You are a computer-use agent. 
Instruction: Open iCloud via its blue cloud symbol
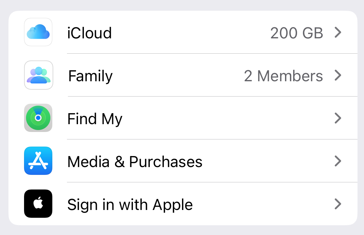38,32
